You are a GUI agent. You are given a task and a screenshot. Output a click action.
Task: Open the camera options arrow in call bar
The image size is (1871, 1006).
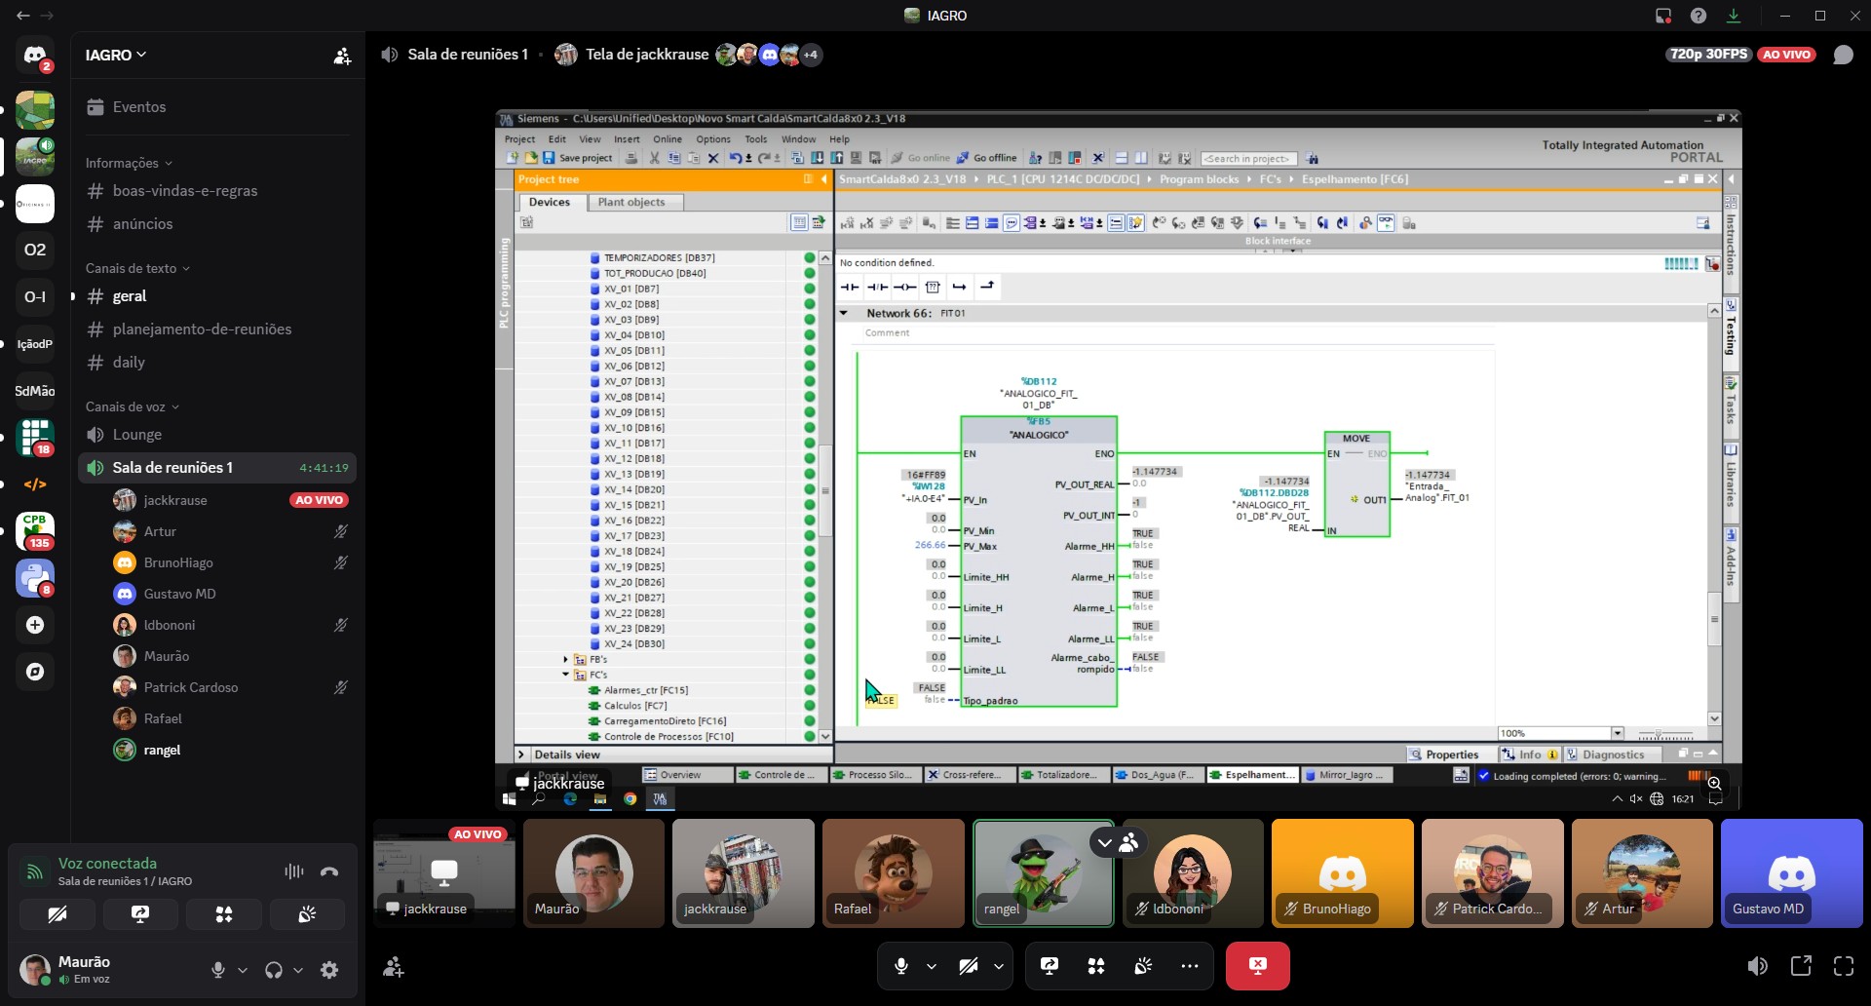(x=999, y=966)
